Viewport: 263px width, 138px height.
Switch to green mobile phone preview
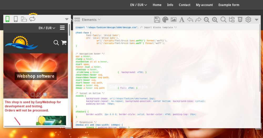pos(7,19)
